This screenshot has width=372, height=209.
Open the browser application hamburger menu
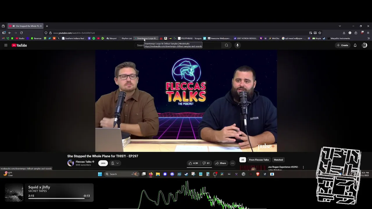[x=368, y=33]
